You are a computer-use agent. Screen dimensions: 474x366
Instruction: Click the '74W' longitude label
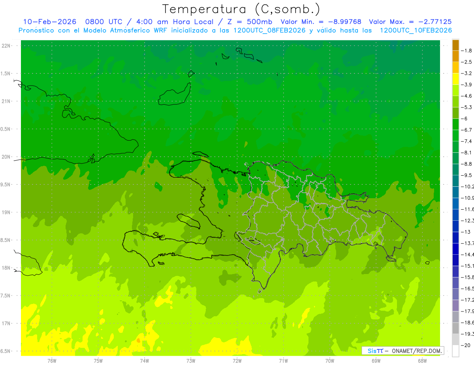[145, 361]
